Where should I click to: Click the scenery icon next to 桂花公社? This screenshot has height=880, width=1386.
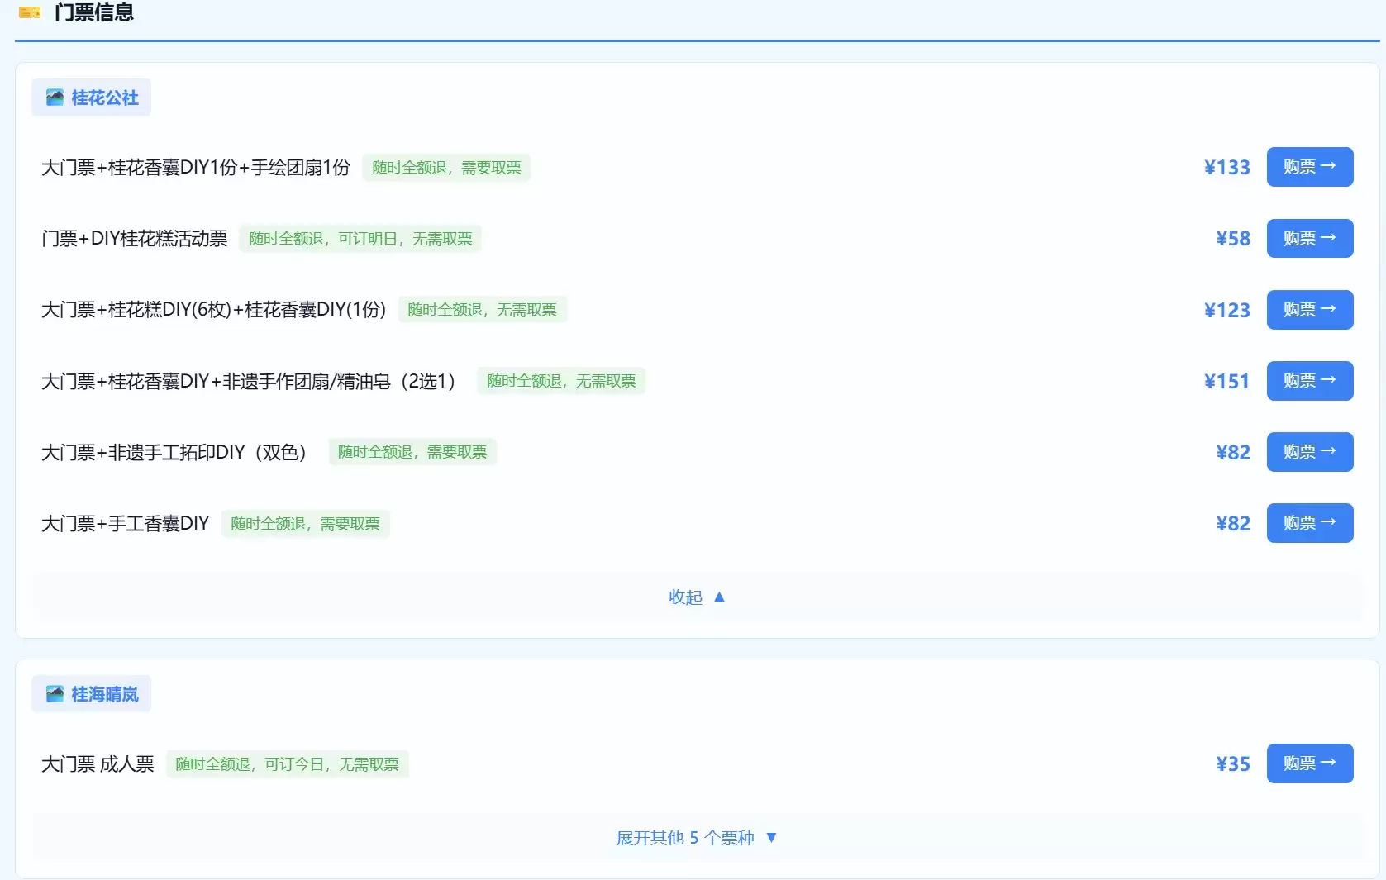[x=55, y=98]
